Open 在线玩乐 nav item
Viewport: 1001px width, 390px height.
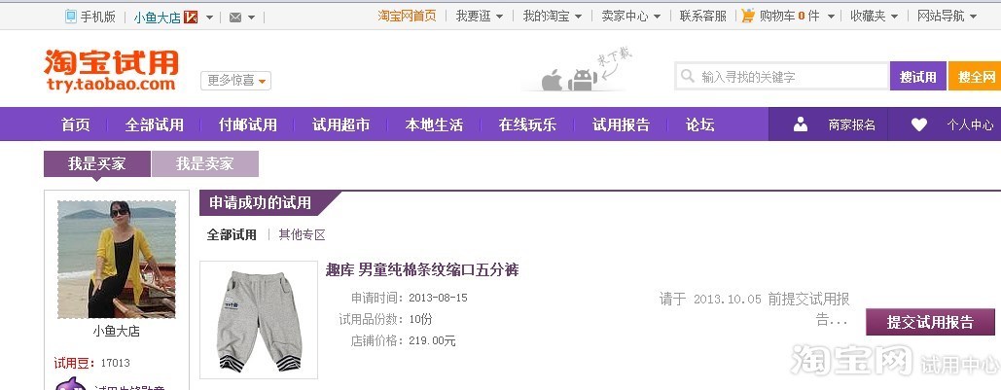[x=527, y=124]
